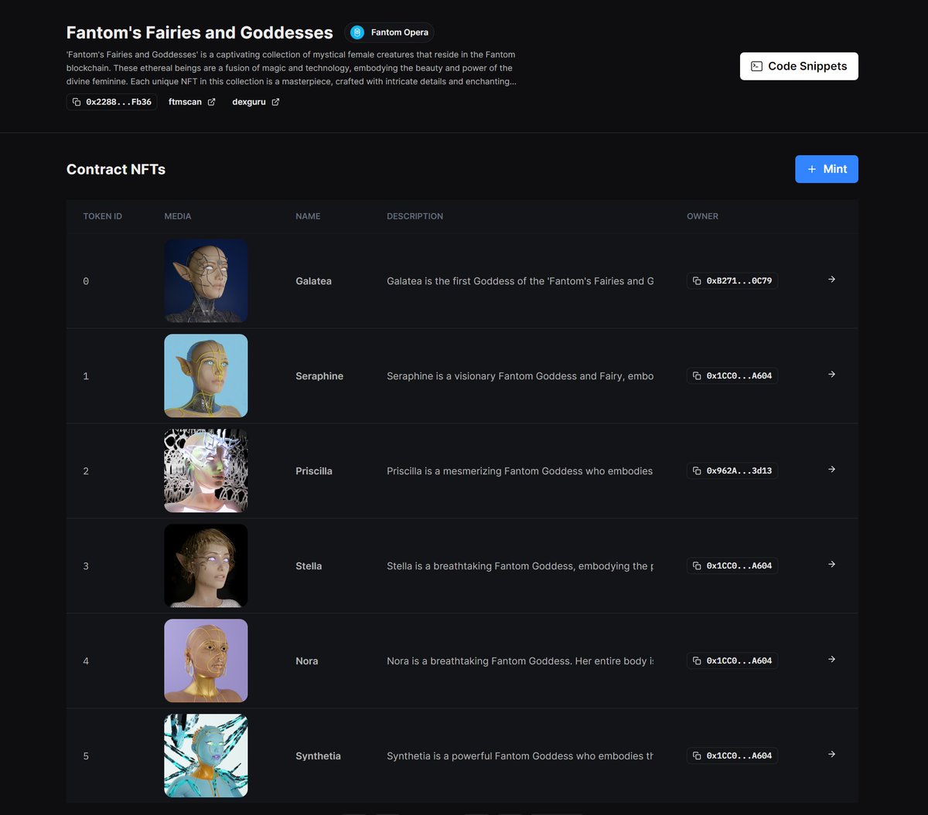Click the TOKEN ID column header
The image size is (928, 815).
pos(103,216)
